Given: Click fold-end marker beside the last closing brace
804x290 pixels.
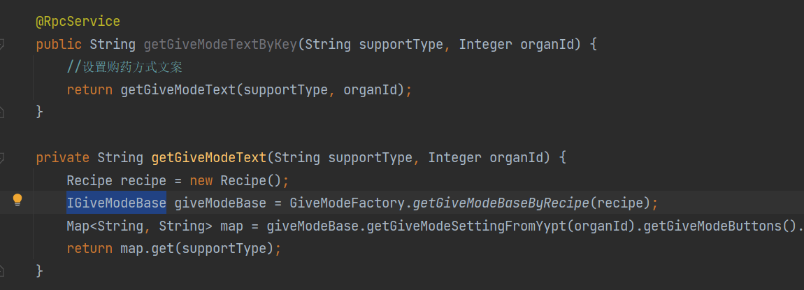Looking at the screenshot, I should pyautogui.click(x=1, y=270).
